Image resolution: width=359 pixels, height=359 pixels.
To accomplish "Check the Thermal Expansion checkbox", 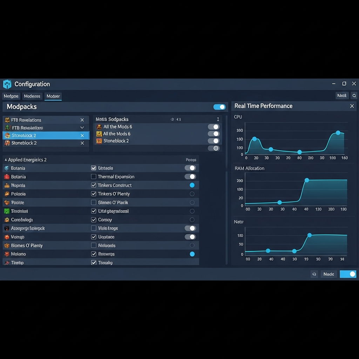I will click(x=94, y=177).
